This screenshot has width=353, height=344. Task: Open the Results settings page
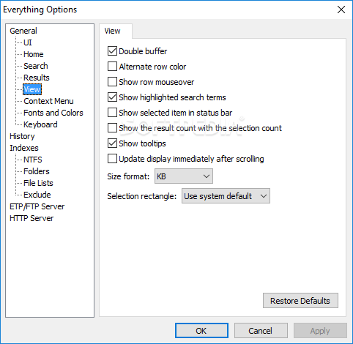(37, 78)
